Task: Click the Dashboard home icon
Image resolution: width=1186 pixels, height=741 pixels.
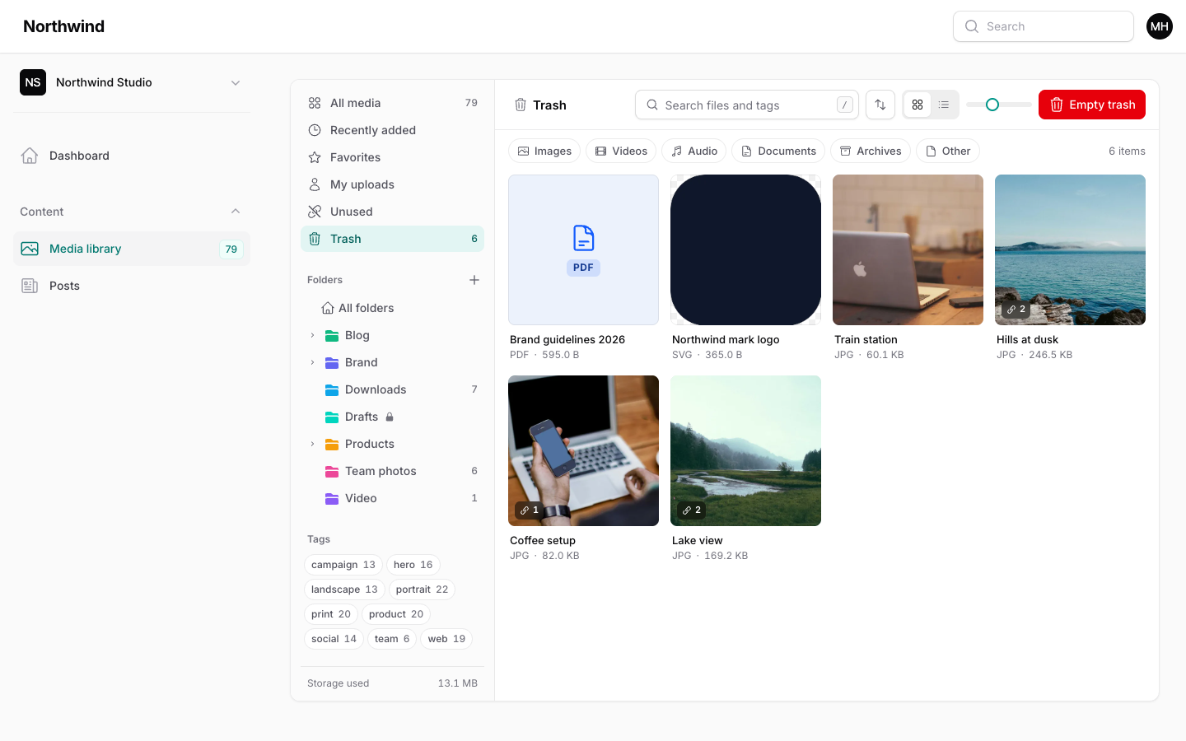Action: click(x=30, y=156)
